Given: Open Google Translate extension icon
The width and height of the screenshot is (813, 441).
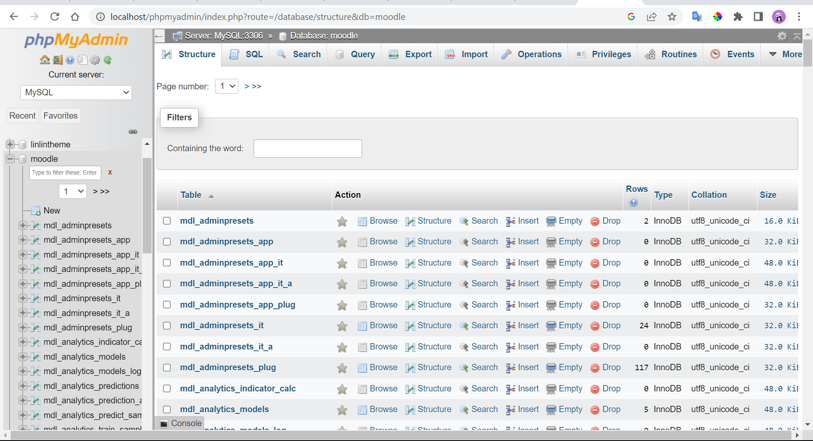Looking at the screenshot, I should (697, 17).
